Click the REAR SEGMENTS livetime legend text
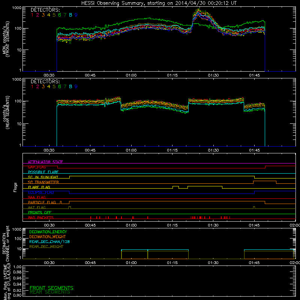The width and height of the screenshot is (300, 300). pos(50,292)
